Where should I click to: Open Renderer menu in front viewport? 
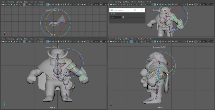coord(34,39)
